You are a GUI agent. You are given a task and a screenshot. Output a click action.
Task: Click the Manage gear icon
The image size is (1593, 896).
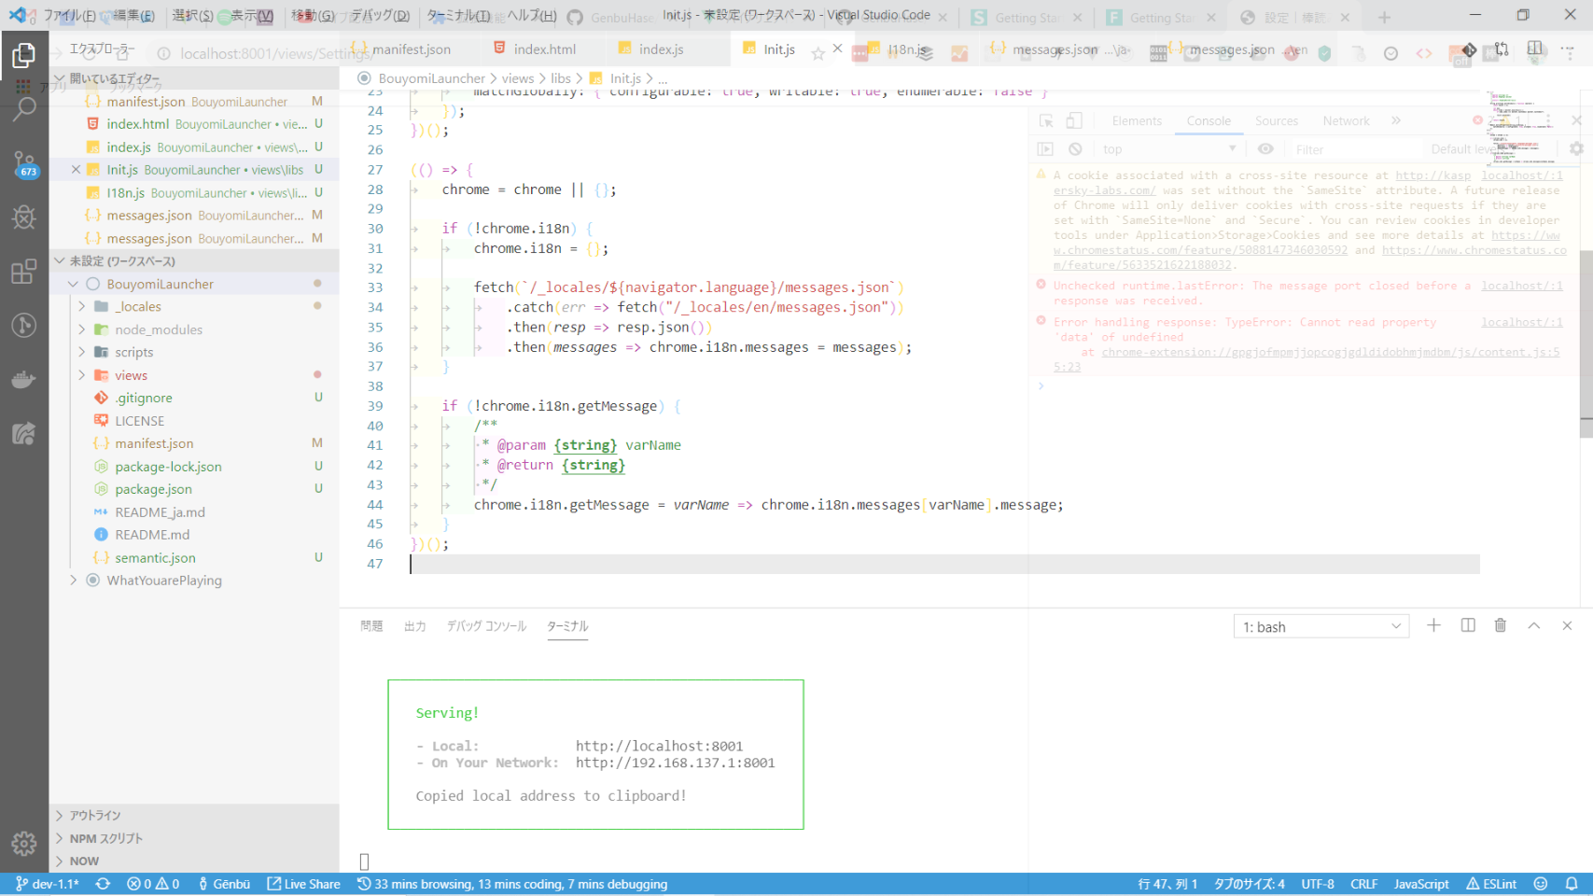point(24,844)
